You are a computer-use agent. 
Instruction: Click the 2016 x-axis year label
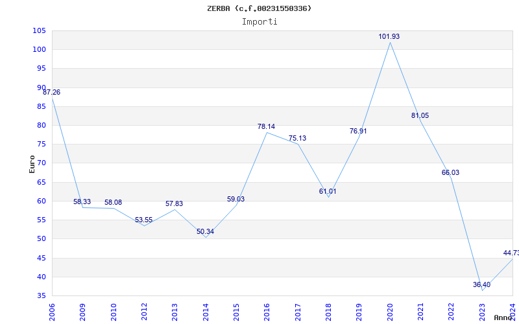click(x=267, y=312)
